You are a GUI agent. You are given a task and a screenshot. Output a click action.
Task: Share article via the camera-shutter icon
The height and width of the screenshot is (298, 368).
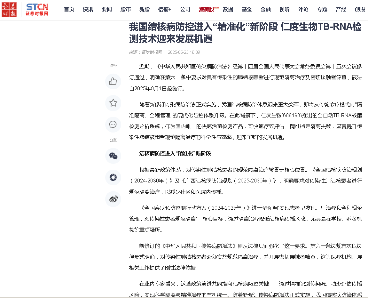tap(113, 177)
